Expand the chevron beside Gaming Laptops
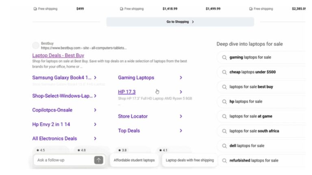This screenshot has width=312, height=175. point(181,78)
